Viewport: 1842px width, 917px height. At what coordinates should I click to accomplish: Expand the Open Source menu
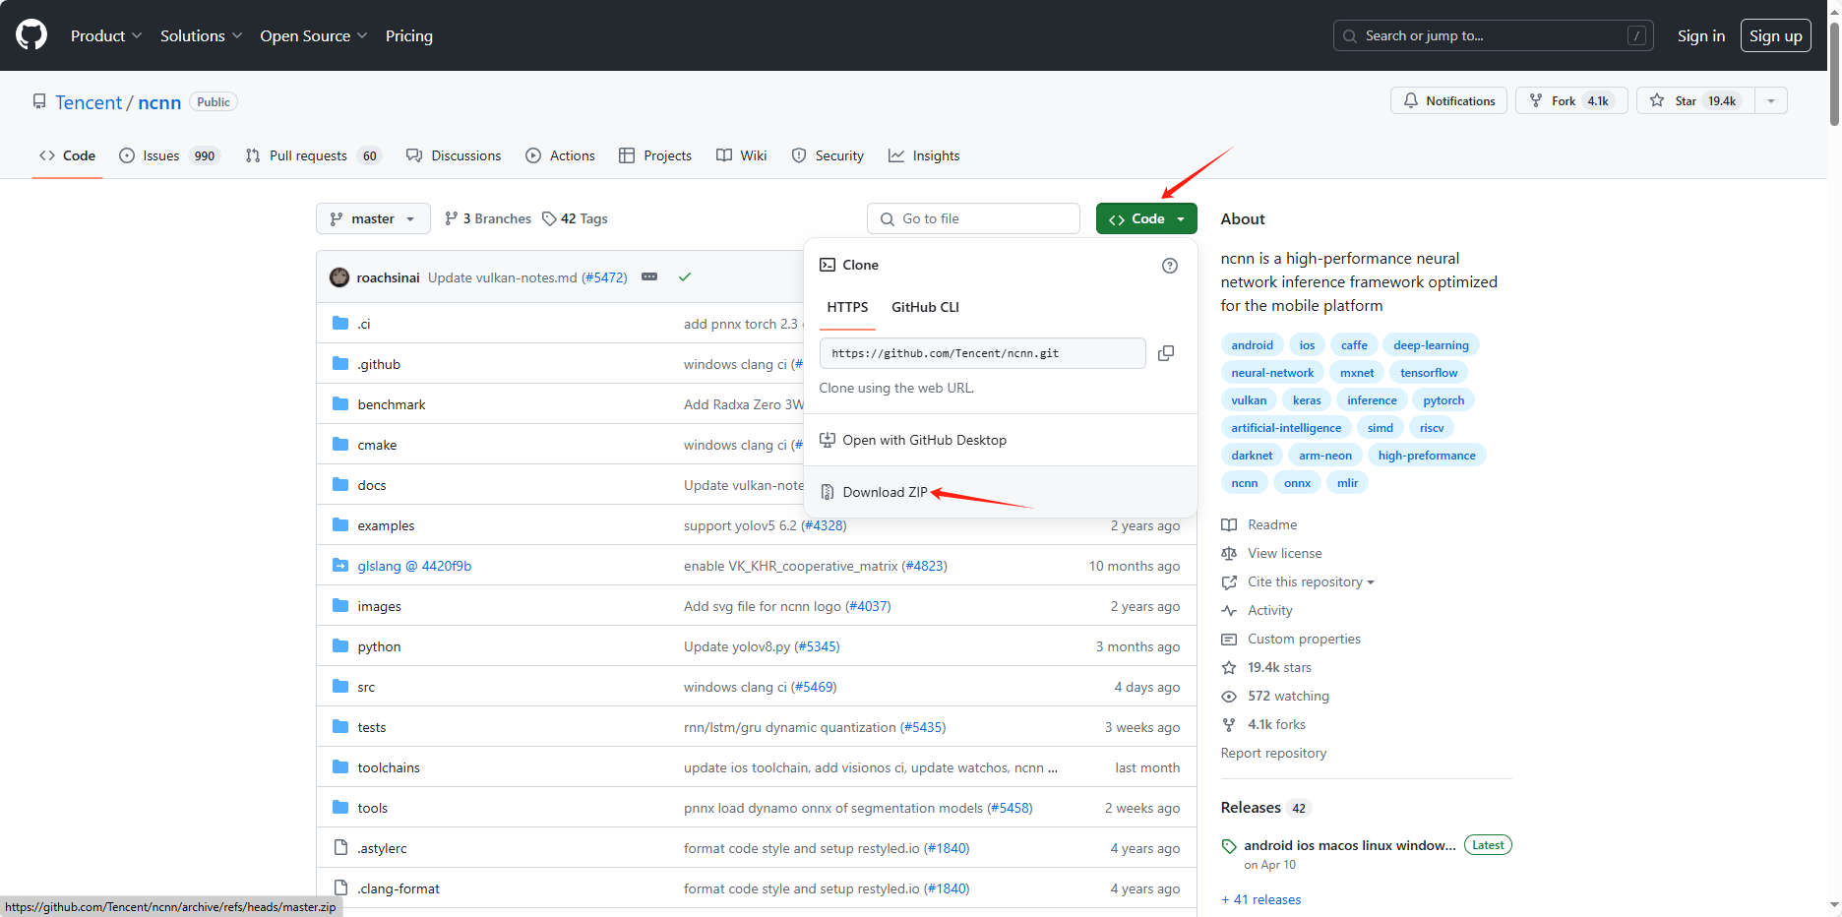[314, 35]
